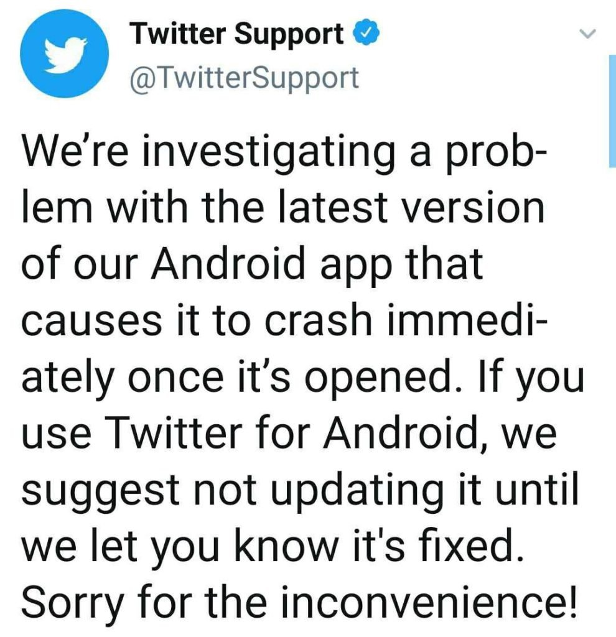This screenshot has height=637, width=616.
Task: Click the blue scrollbar on the right edge
Action: [x=612, y=111]
